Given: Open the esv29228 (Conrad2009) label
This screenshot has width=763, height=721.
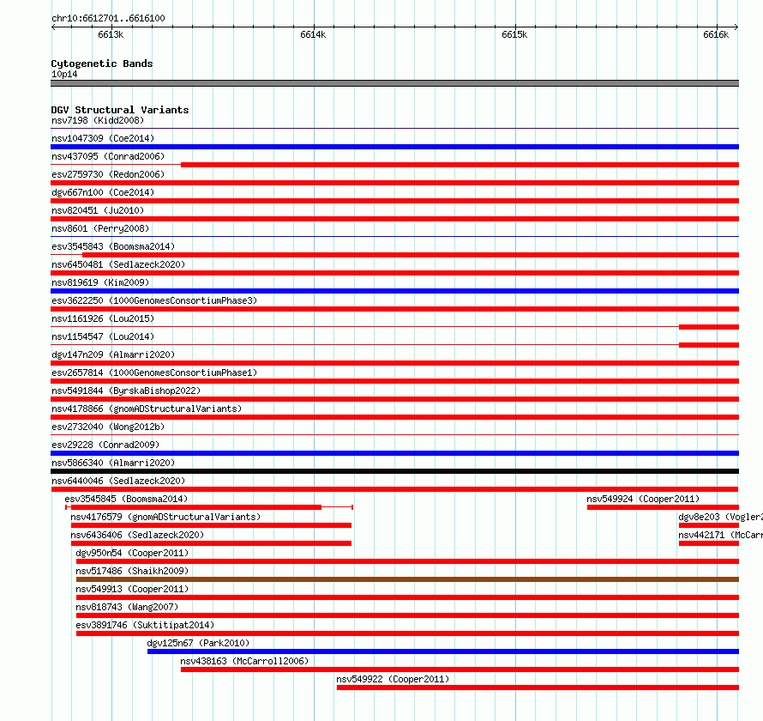Looking at the screenshot, I should pyautogui.click(x=105, y=445).
